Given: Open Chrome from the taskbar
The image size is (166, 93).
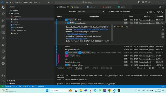Looking at the screenshot, I should pyautogui.click(x=109, y=90).
